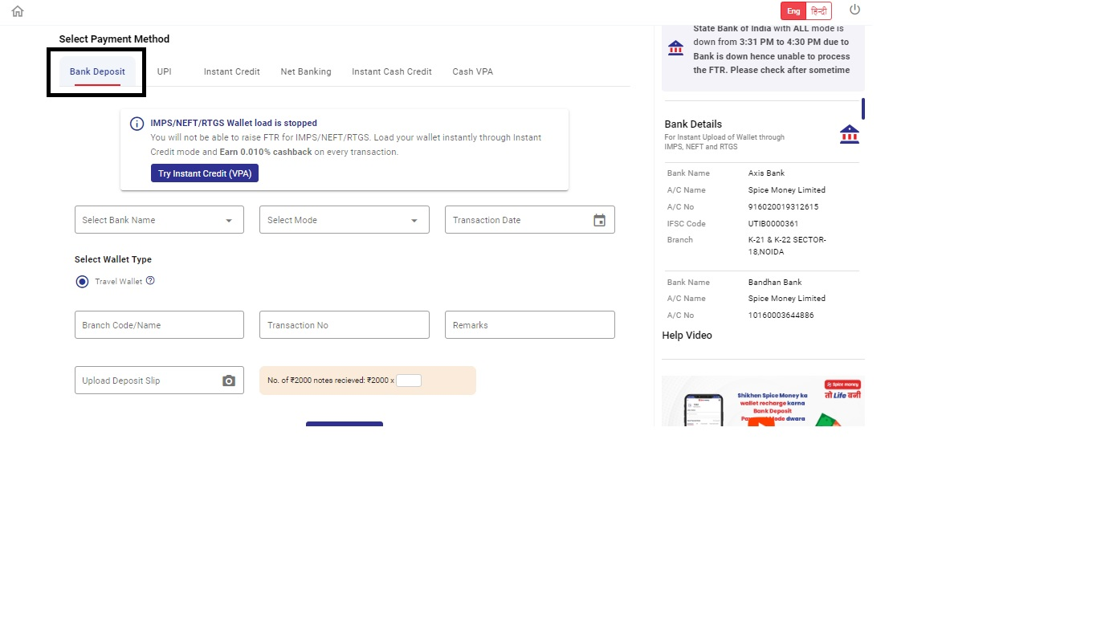Switch to the UPI tab
Image resolution: width=1097 pixels, height=631 pixels.
tap(165, 71)
